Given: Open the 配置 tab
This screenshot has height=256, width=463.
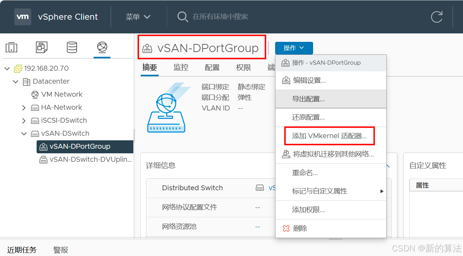Looking at the screenshot, I should (212, 68).
